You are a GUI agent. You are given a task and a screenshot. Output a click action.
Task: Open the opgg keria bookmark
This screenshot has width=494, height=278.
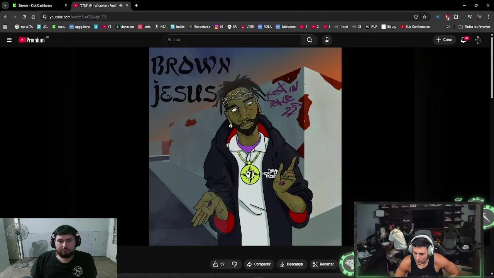coord(80,27)
